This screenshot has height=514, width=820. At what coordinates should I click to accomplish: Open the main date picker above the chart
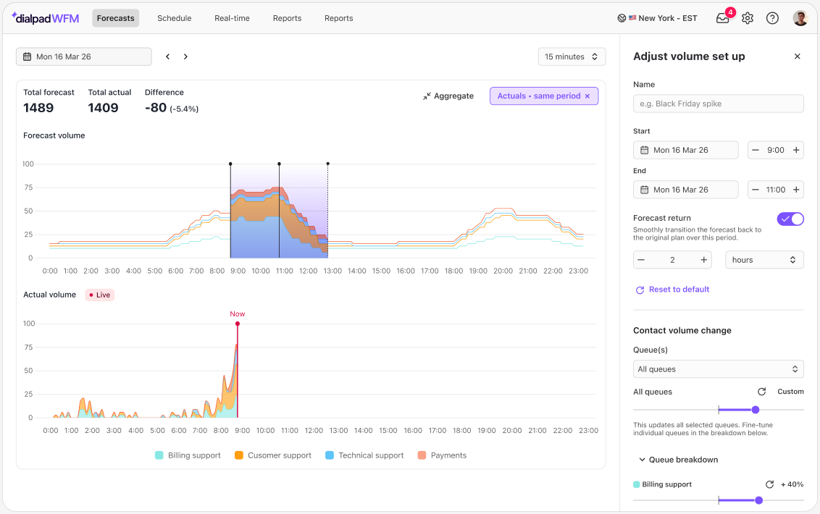point(84,56)
